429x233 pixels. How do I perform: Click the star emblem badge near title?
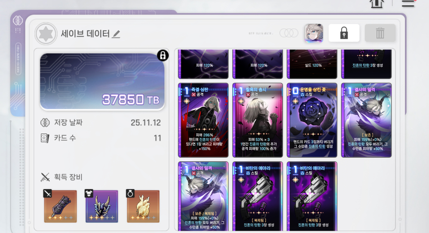pyautogui.click(x=46, y=34)
